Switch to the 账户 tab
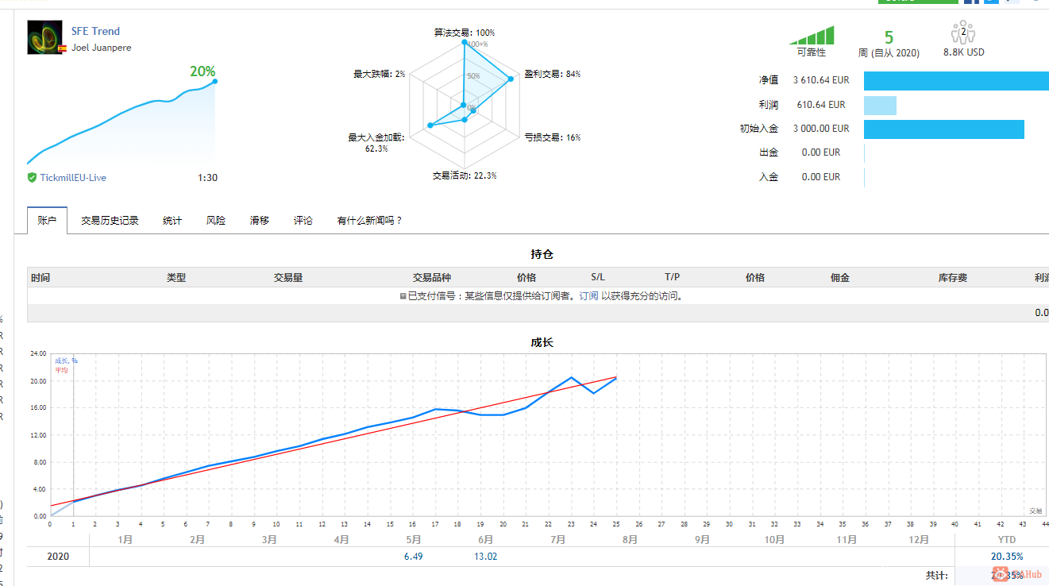Screen dimensions: 1049x586 pos(47,220)
